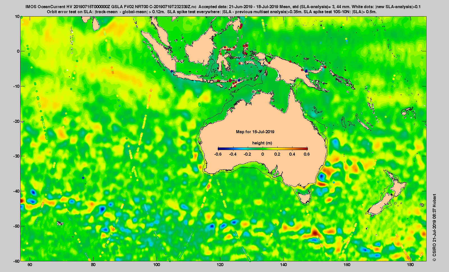Click the -0.6 colorbar tick label
449x272 pixels.
(x=217, y=154)
